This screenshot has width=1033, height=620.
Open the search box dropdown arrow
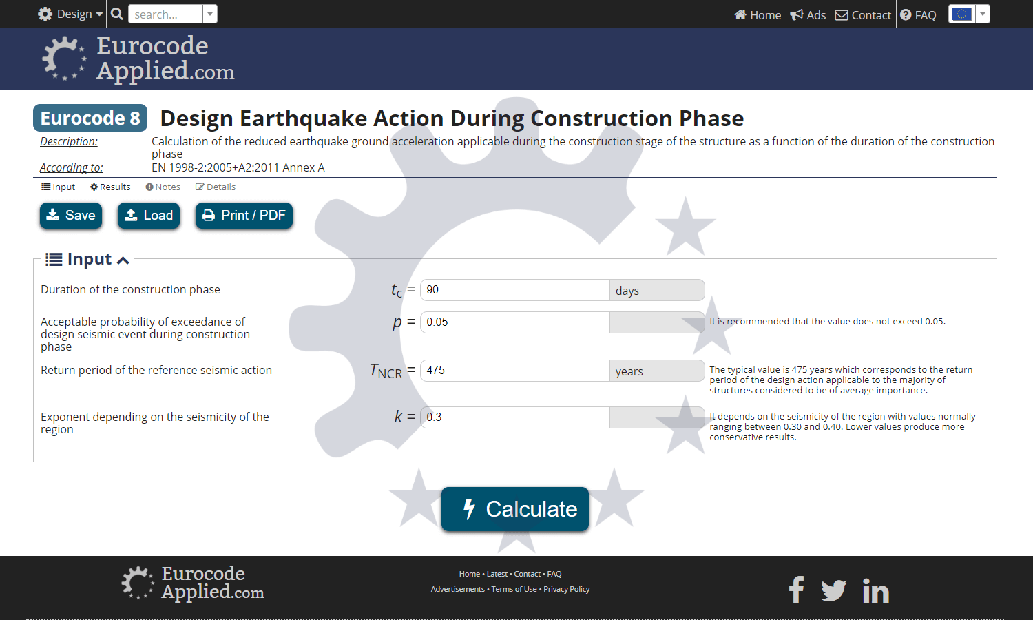210,13
